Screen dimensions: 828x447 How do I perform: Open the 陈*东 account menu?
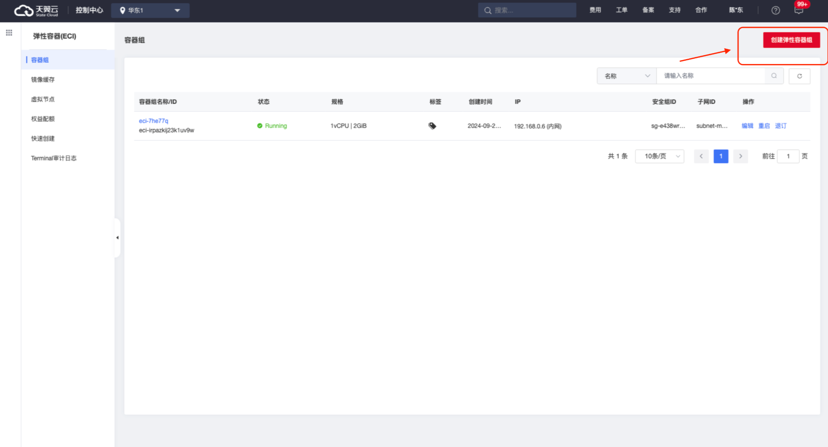click(736, 10)
